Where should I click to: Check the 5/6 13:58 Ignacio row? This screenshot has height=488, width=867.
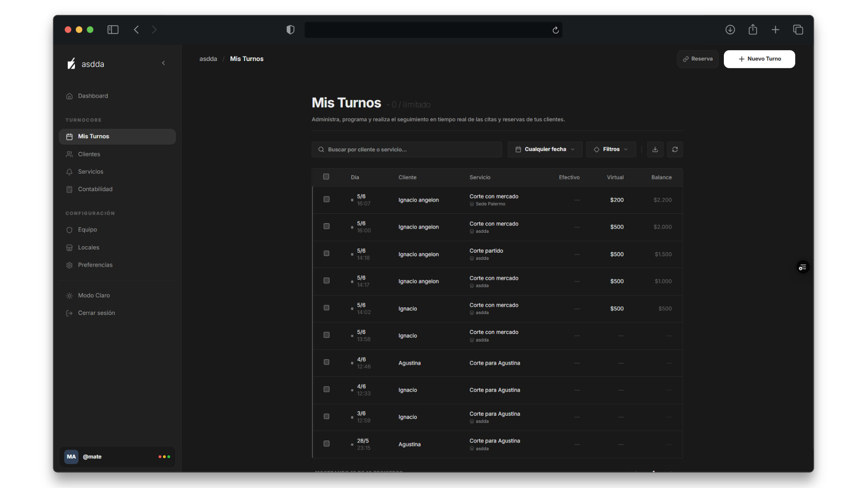coord(326,335)
